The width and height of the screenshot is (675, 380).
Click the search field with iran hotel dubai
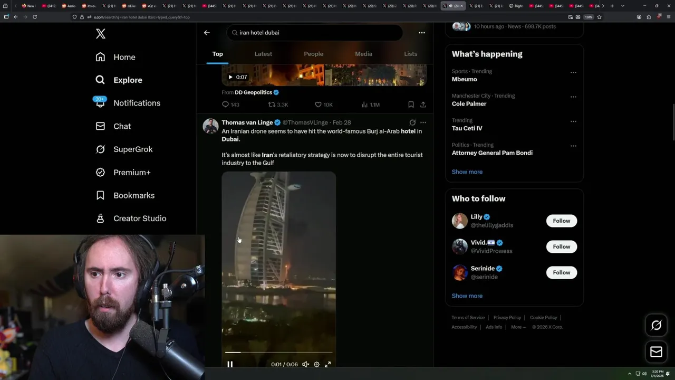pos(315,33)
